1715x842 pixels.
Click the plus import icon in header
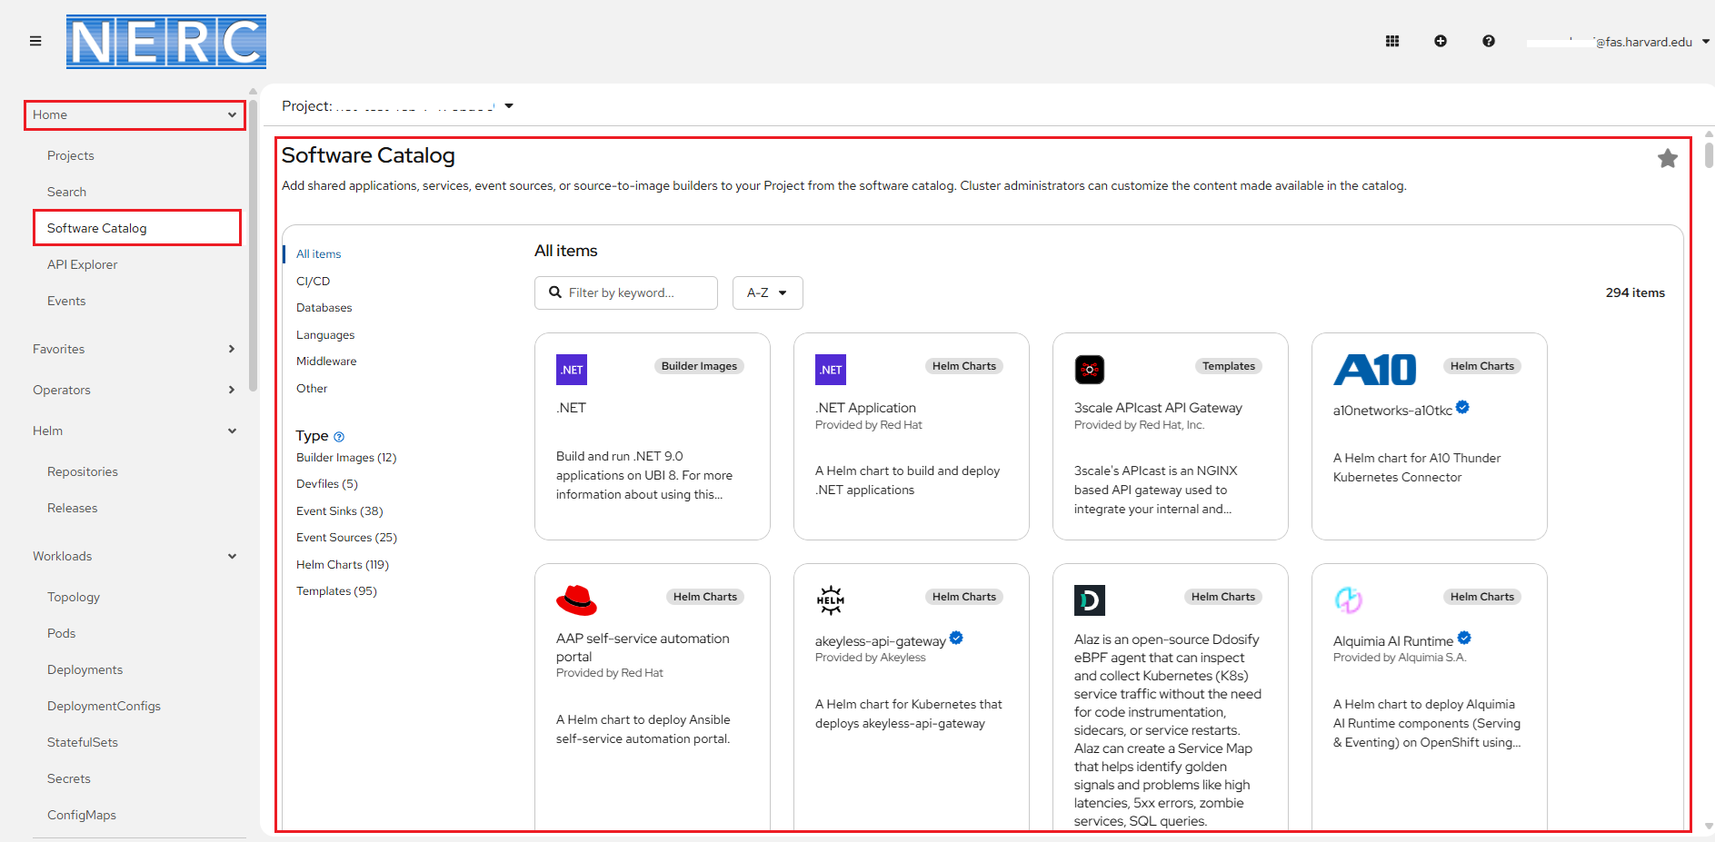pyautogui.click(x=1440, y=41)
